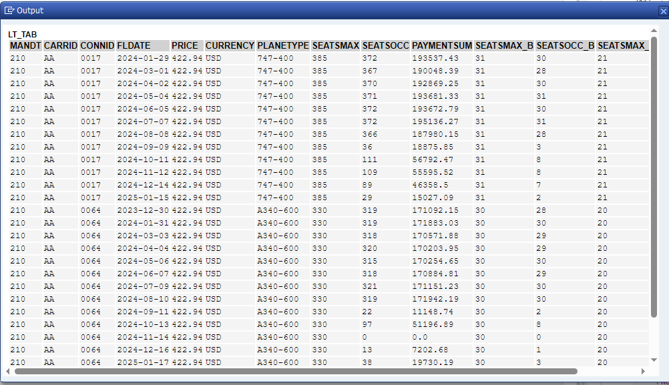Screen dimensions: 669x385
Task: Click the horizontal scrollbar left arrow
Action: [8, 372]
